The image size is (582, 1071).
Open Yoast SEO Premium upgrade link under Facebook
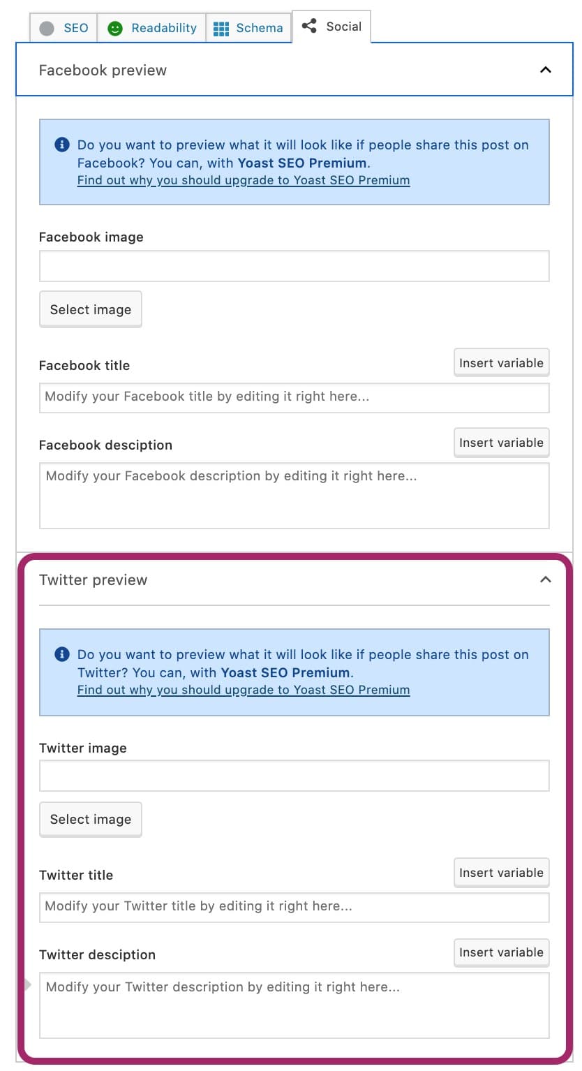coord(244,180)
